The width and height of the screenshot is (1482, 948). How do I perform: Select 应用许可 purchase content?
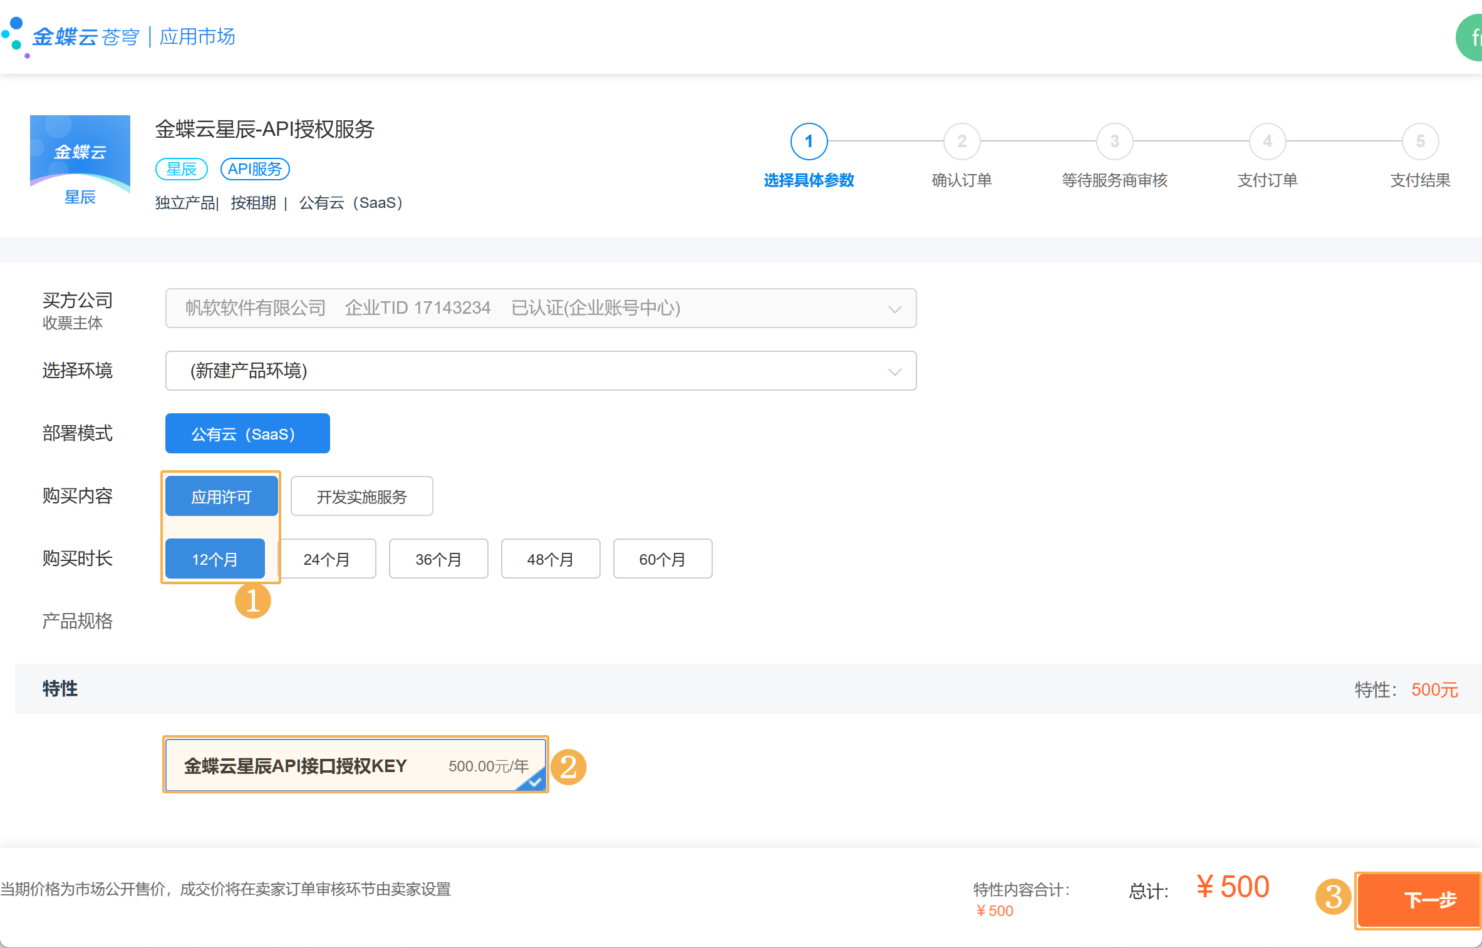(221, 497)
